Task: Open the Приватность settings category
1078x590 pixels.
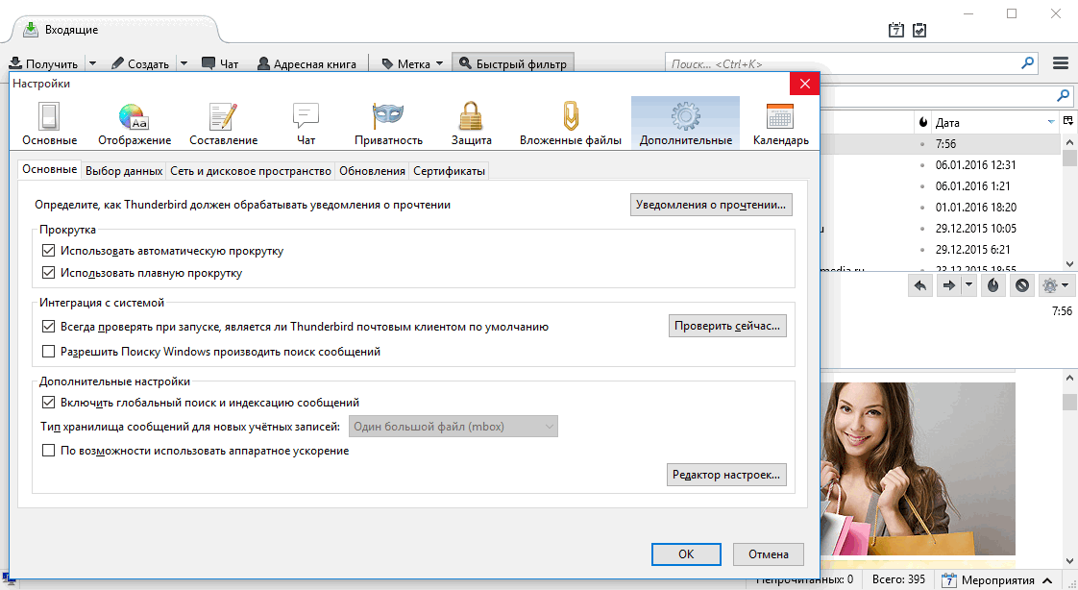Action: pos(388,123)
